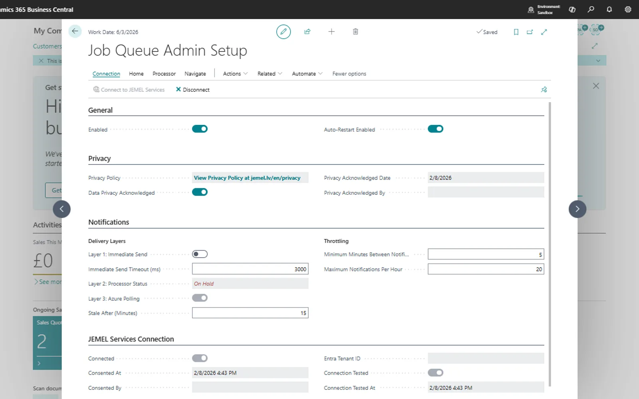639x399 pixels.
Task: Open the Navigate tab
Action: point(195,74)
